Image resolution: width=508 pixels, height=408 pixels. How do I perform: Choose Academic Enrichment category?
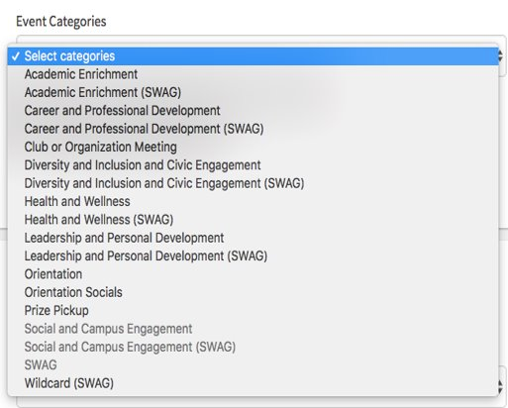point(253,74)
